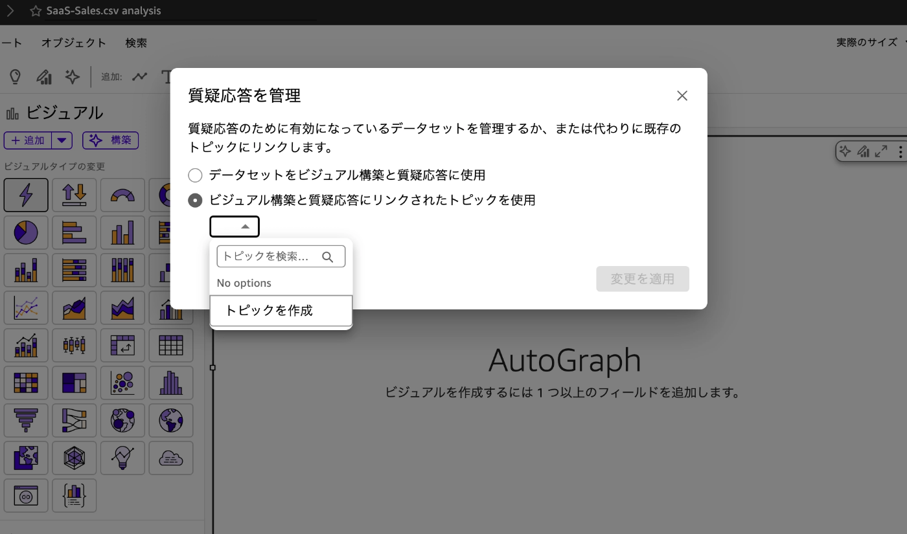Pick the gauge chart visual type
Viewport: 907px width, 534px height.
(x=123, y=195)
